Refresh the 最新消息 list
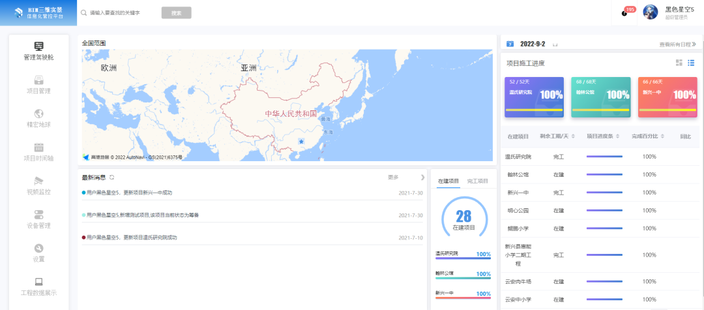 pyautogui.click(x=112, y=178)
